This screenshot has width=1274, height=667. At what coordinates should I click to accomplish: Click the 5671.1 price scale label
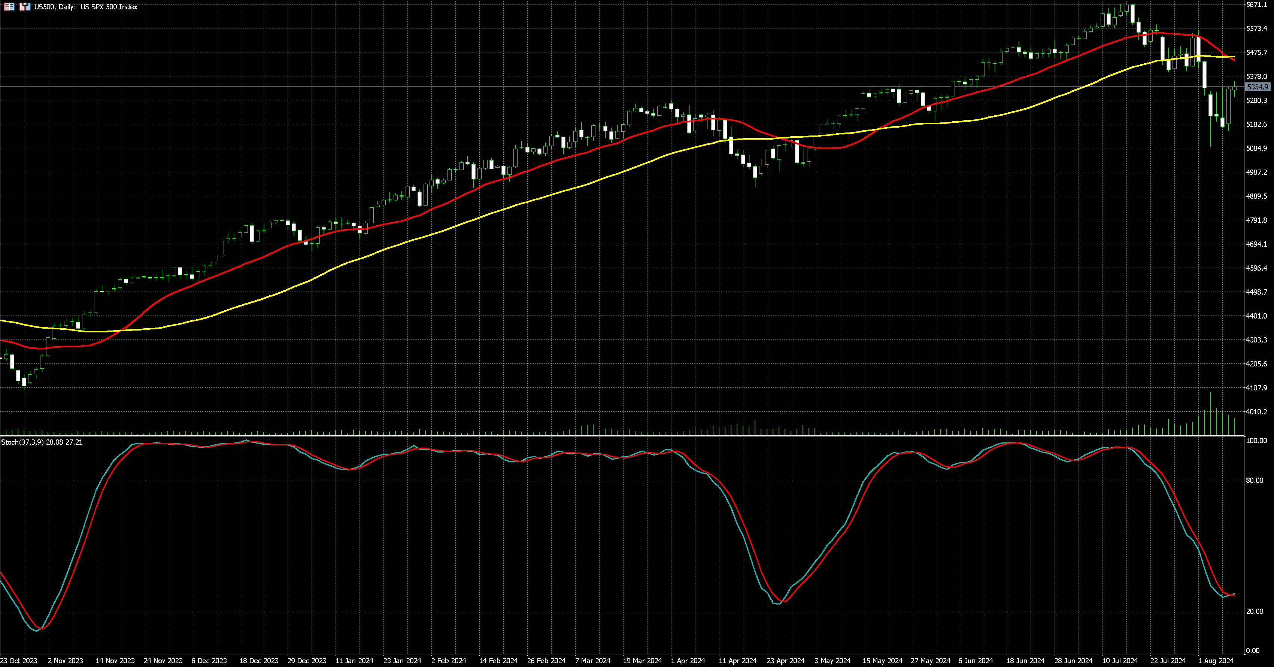coord(1256,4)
